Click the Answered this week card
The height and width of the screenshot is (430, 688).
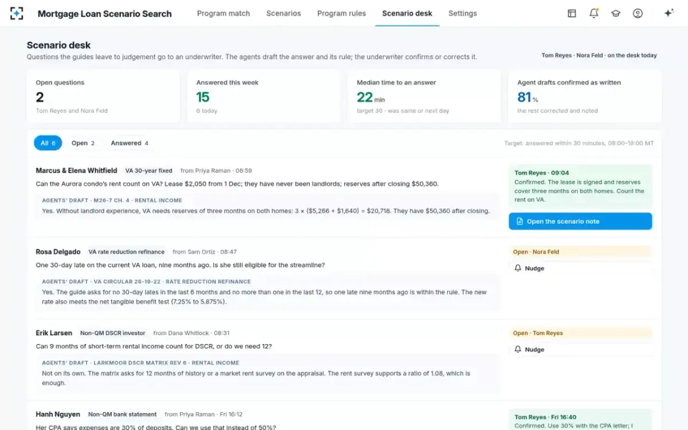pyautogui.click(x=264, y=96)
